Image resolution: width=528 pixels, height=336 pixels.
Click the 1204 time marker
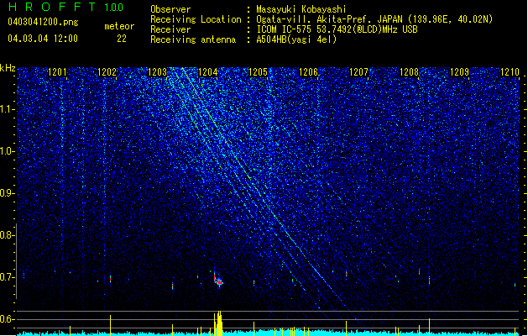pos(208,72)
